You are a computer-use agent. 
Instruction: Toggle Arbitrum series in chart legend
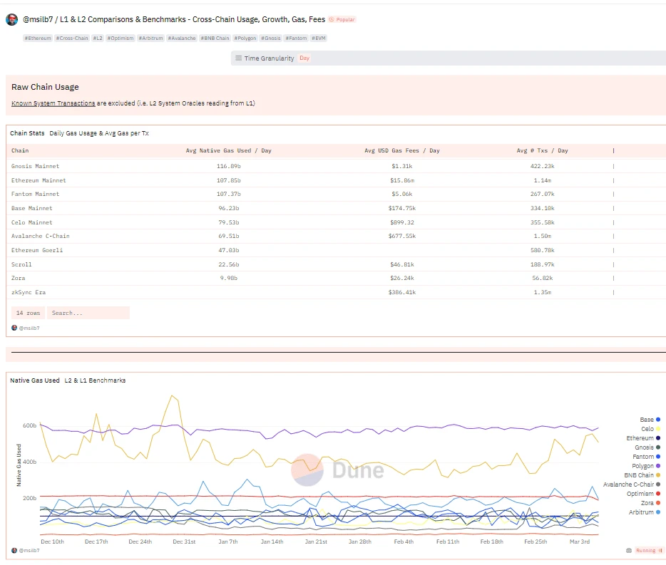pyautogui.click(x=640, y=512)
